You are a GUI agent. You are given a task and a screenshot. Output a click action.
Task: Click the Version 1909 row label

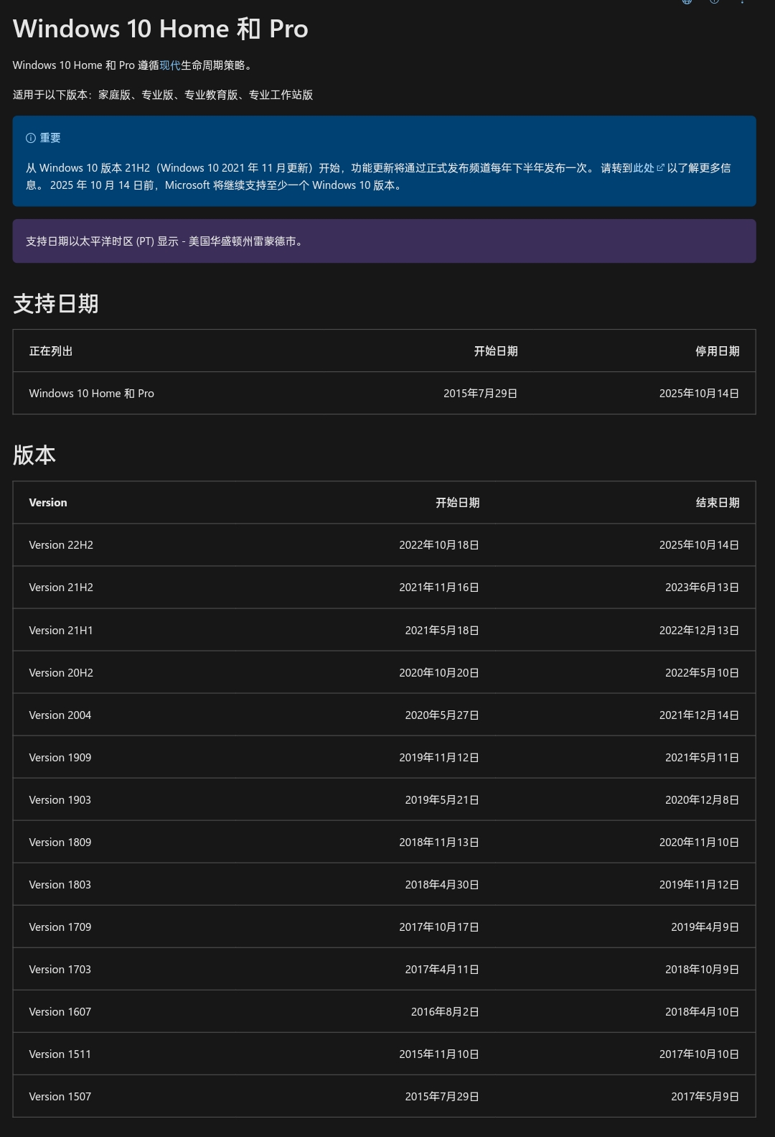60,758
